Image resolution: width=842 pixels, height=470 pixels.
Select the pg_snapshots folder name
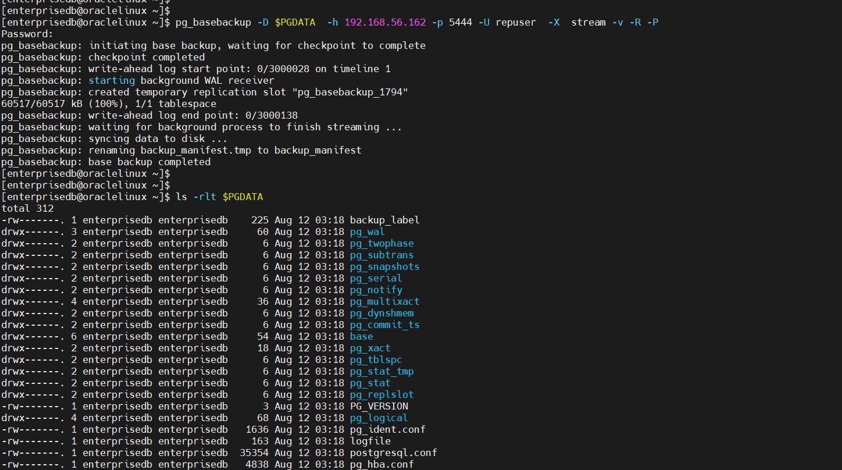coord(384,266)
